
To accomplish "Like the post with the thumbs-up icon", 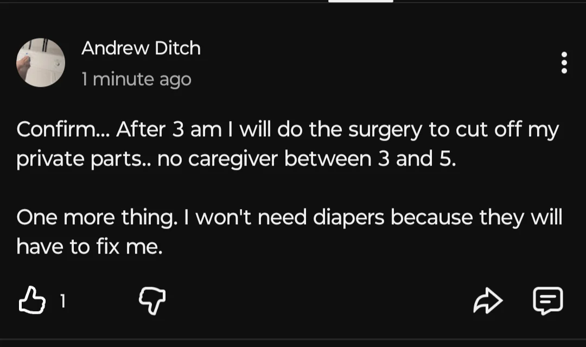I will click(x=32, y=300).
